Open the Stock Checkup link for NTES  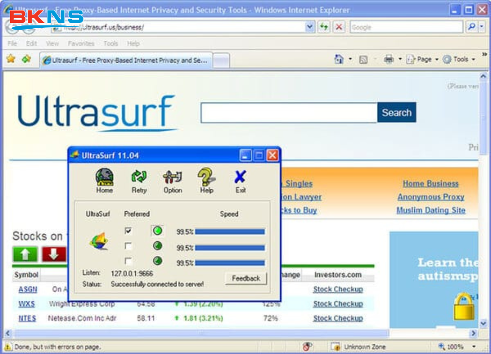(x=338, y=318)
